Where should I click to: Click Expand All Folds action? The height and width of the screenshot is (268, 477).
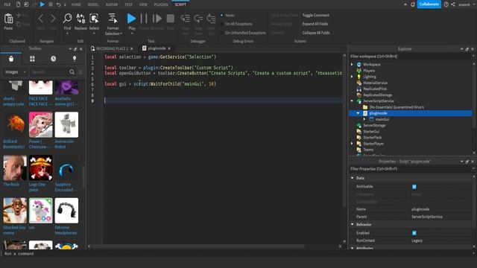(315, 24)
